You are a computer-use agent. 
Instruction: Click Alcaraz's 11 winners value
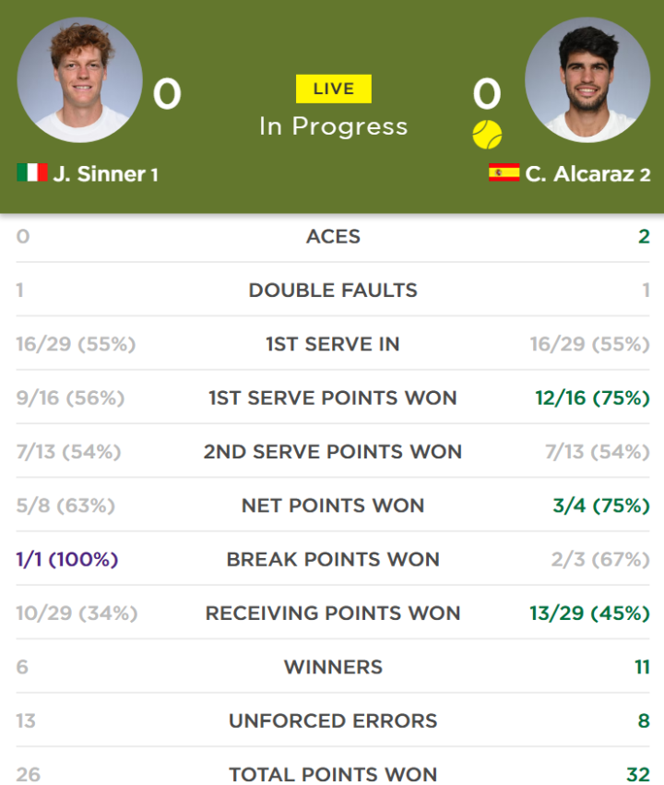click(x=643, y=667)
